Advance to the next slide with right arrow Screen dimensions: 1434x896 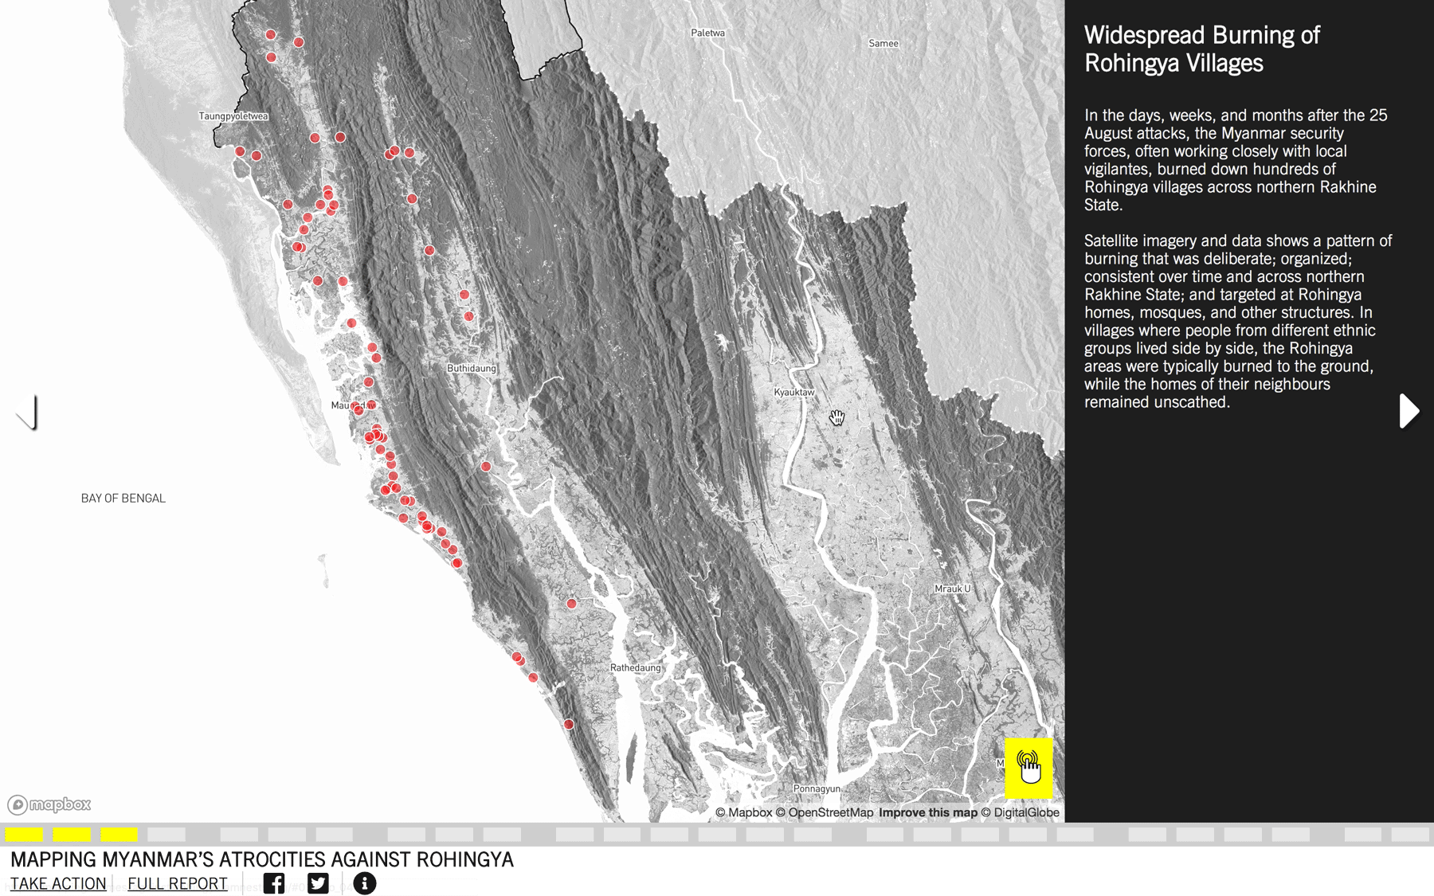(1409, 411)
